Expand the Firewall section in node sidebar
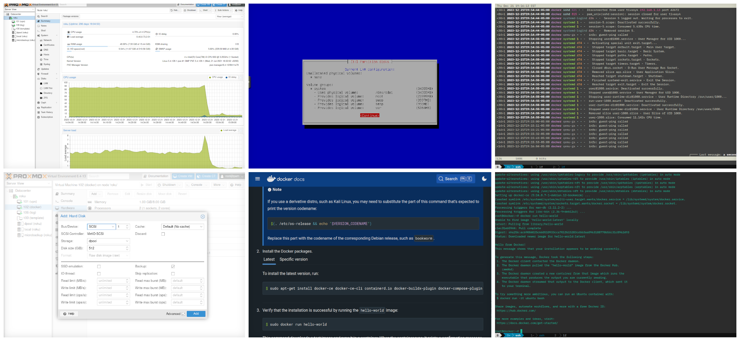 coord(57,74)
